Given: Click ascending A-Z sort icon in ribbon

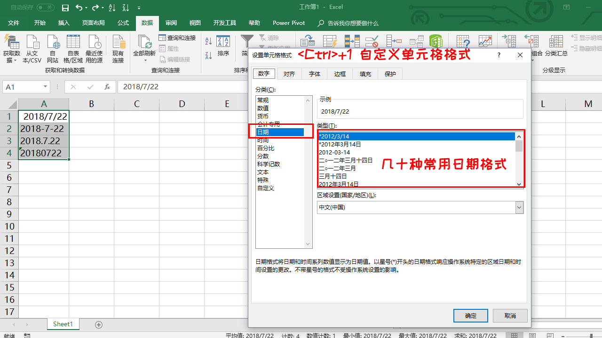Looking at the screenshot, I should click(209, 42).
